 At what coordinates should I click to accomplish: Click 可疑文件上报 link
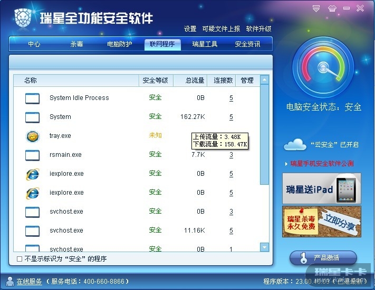pyautogui.click(x=221, y=29)
